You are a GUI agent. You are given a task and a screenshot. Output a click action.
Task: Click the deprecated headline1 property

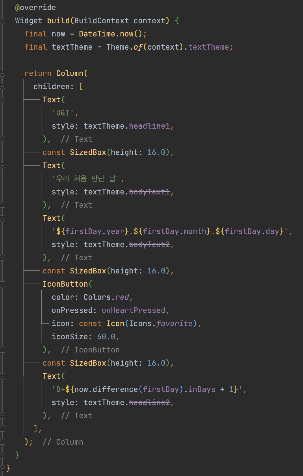click(x=149, y=126)
